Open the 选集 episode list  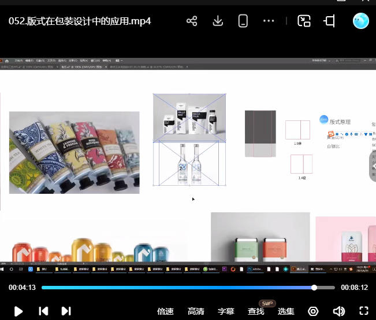286,311
